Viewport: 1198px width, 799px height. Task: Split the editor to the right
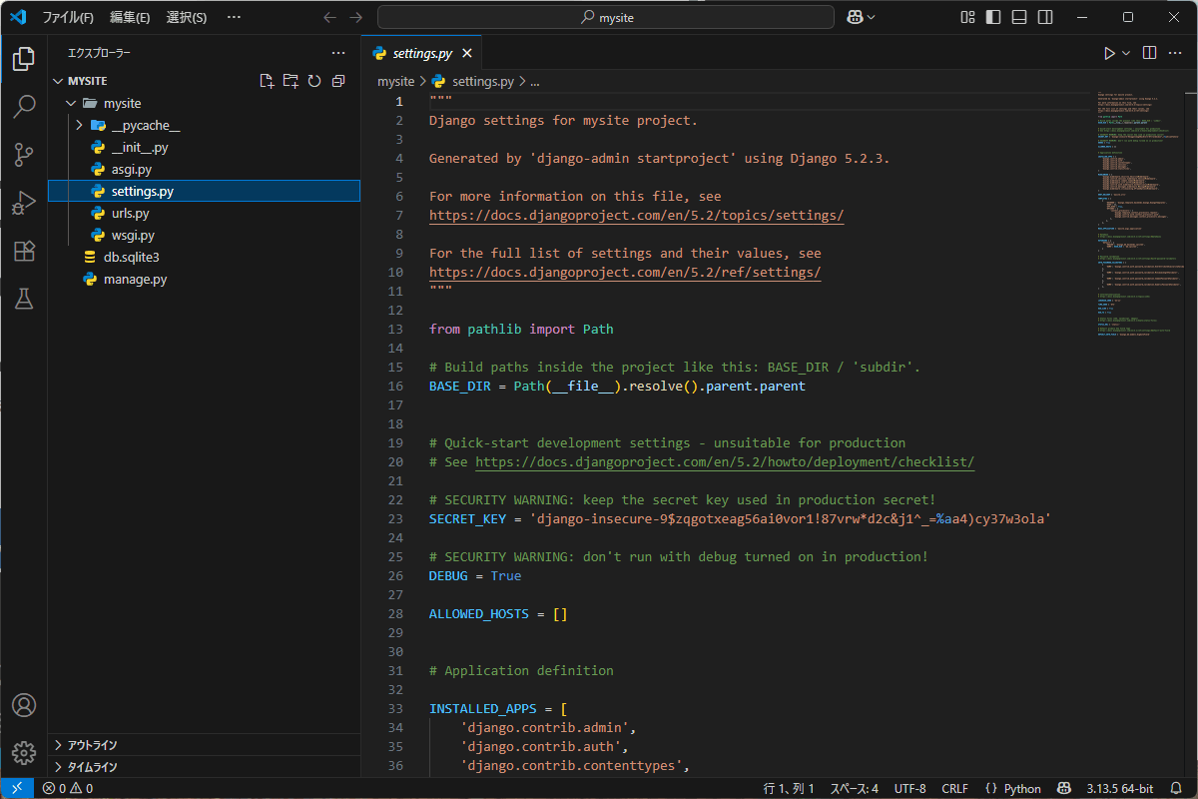(x=1149, y=53)
